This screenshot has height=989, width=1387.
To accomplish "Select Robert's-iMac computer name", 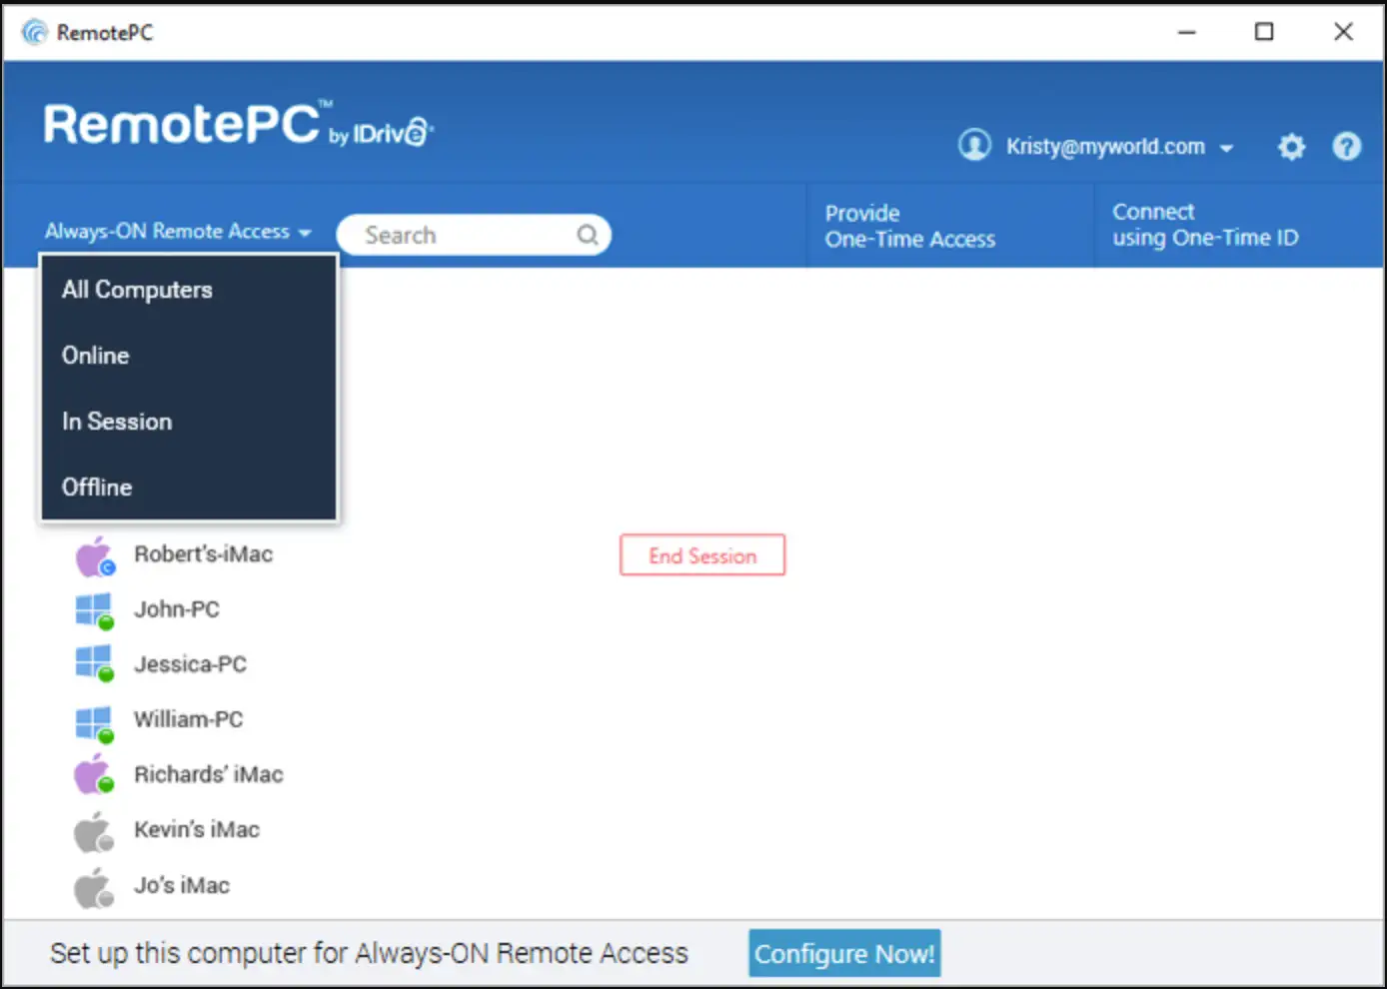I will click(204, 554).
